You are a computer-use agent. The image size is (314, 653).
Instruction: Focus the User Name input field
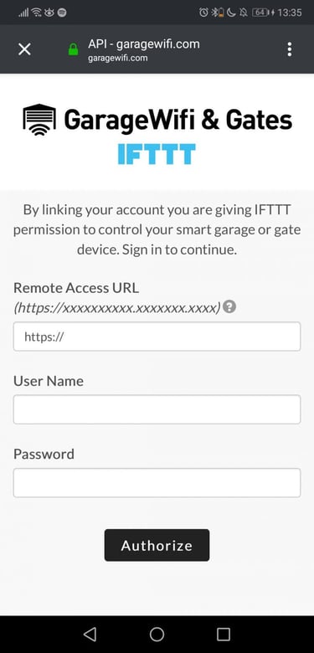click(157, 409)
